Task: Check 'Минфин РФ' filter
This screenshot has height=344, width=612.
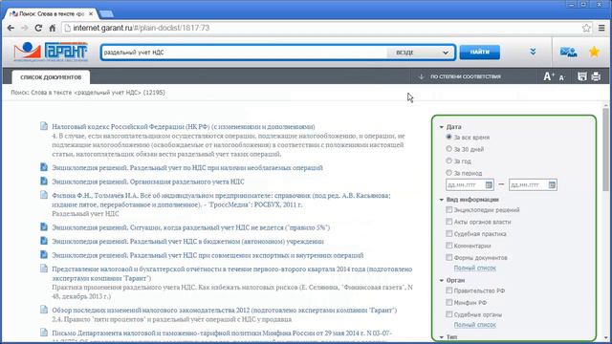Action: 448,302
